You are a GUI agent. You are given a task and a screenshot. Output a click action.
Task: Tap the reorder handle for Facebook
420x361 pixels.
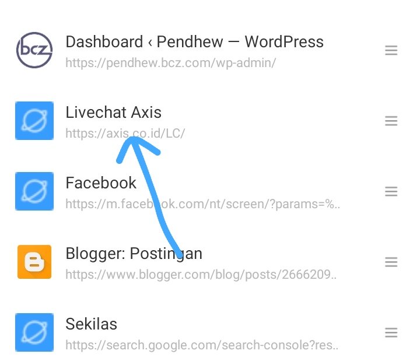coord(391,191)
